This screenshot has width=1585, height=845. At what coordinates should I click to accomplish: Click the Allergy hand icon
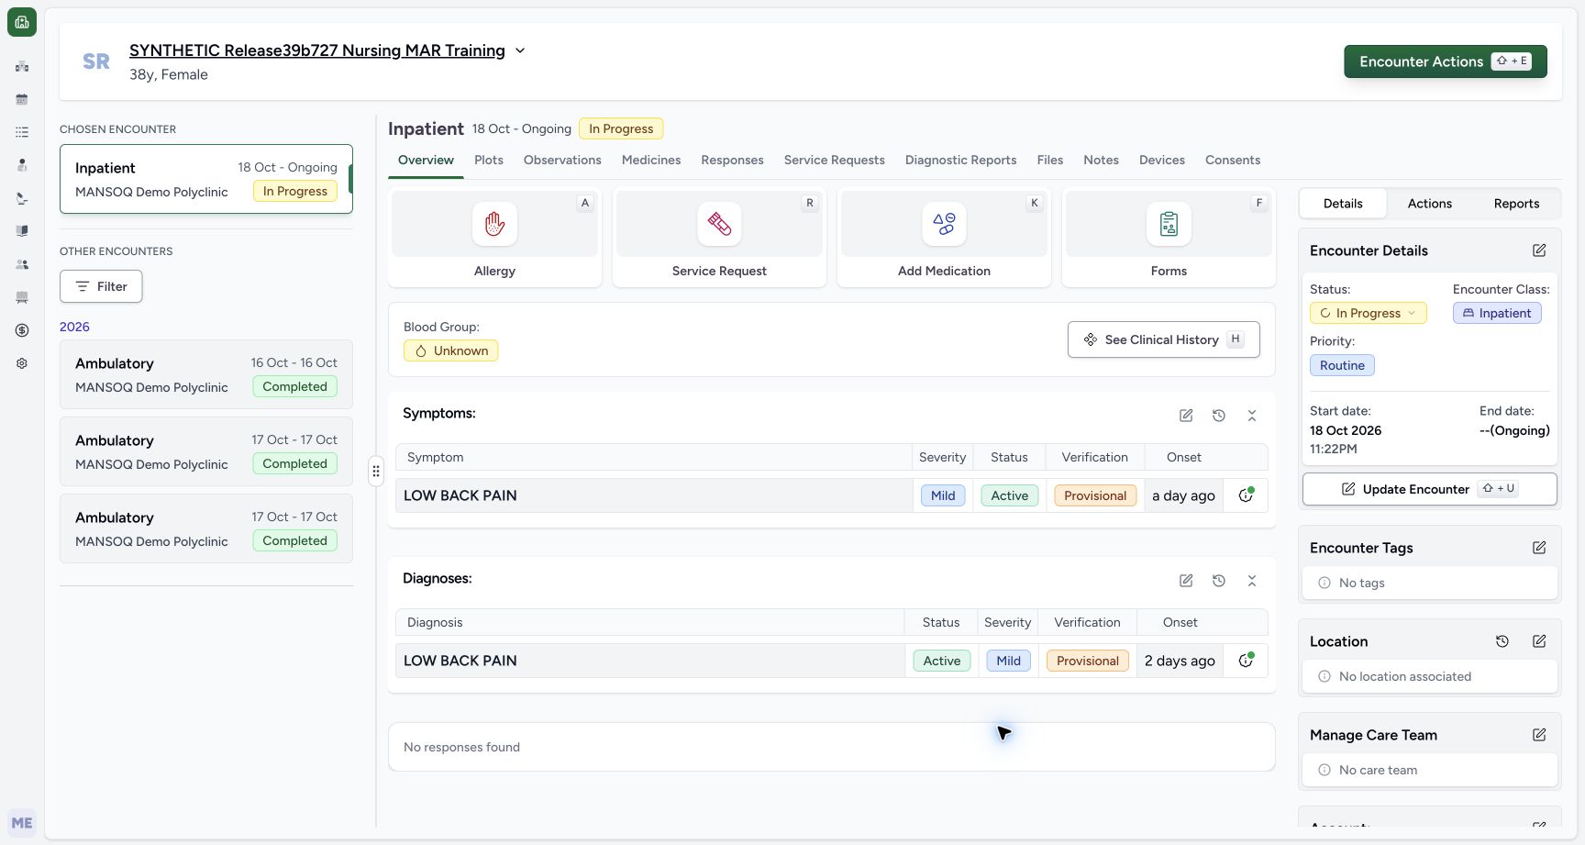pos(494,224)
